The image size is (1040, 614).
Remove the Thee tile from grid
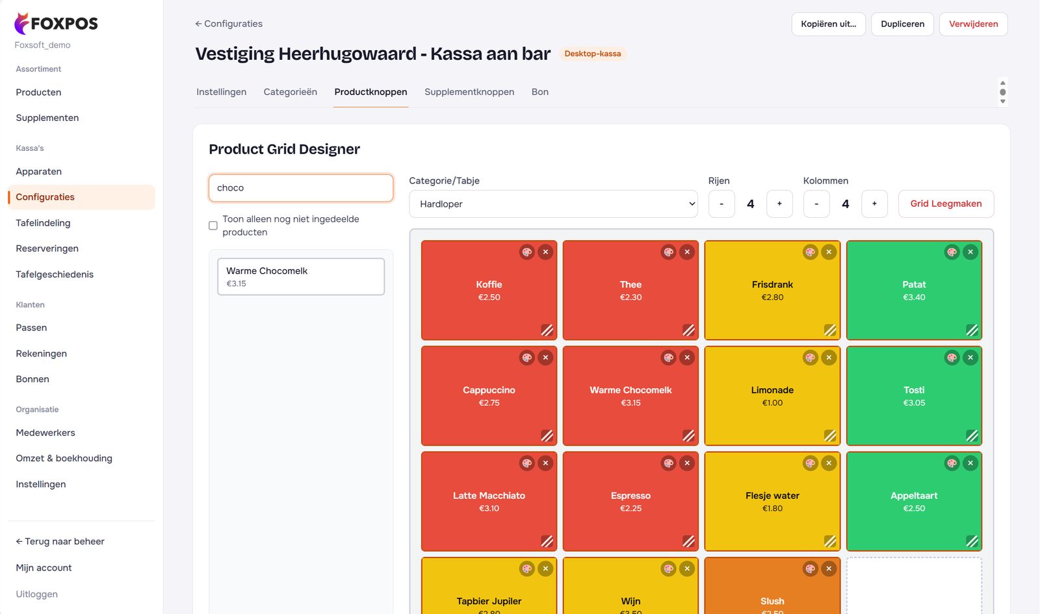[x=687, y=252]
